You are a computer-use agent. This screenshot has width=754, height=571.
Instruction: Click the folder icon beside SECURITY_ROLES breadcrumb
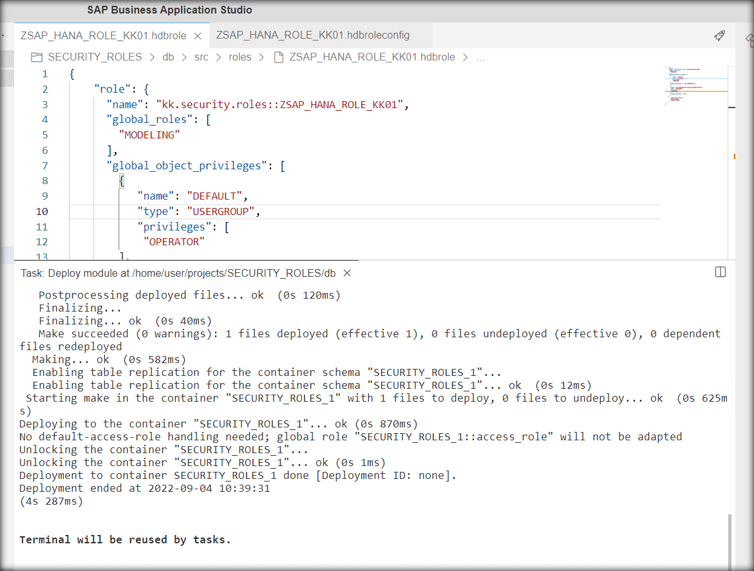(37, 57)
